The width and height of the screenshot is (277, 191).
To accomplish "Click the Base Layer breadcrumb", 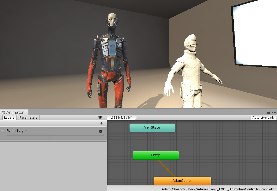I will coord(121,118).
